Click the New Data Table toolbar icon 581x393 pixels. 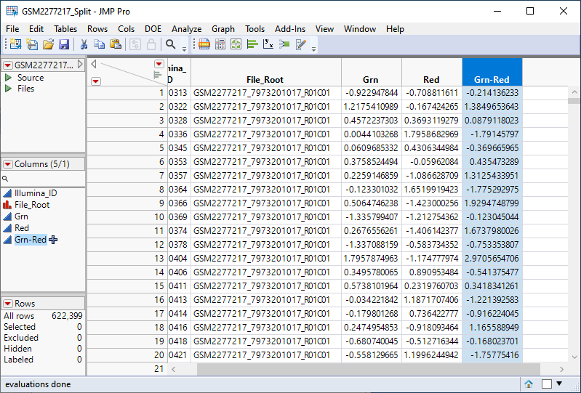click(15, 45)
